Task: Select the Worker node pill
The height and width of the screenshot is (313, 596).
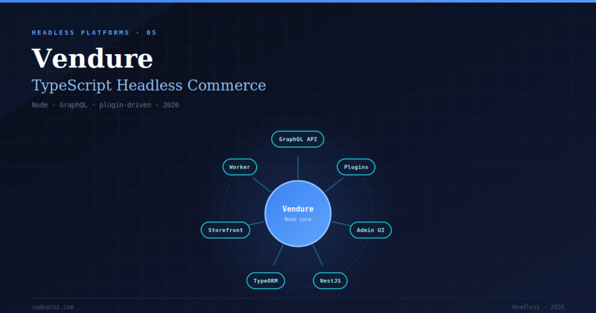Action: tap(240, 167)
